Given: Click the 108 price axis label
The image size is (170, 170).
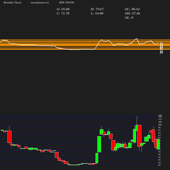Looking at the screenshot, I should [x=160, y=122].
